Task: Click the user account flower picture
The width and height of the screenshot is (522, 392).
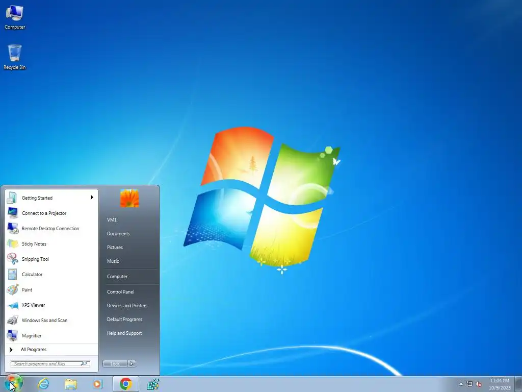Action: pyautogui.click(x=129, y=199)
